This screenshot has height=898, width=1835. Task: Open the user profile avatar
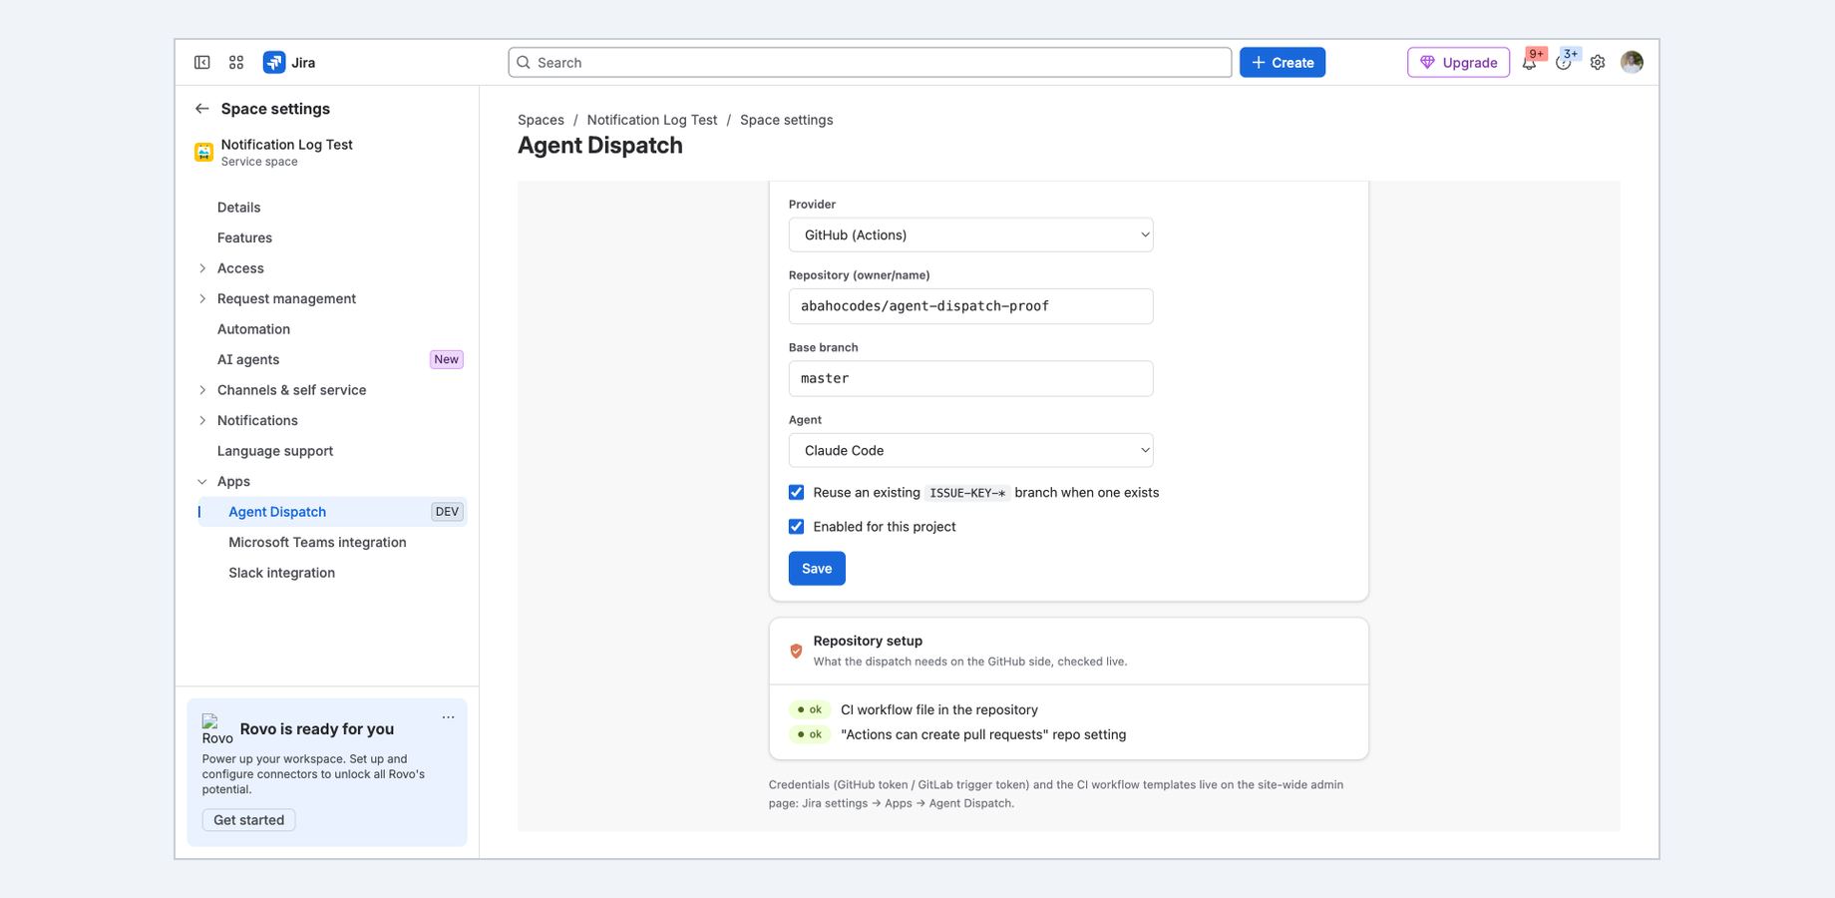[x=1632, y=62]
